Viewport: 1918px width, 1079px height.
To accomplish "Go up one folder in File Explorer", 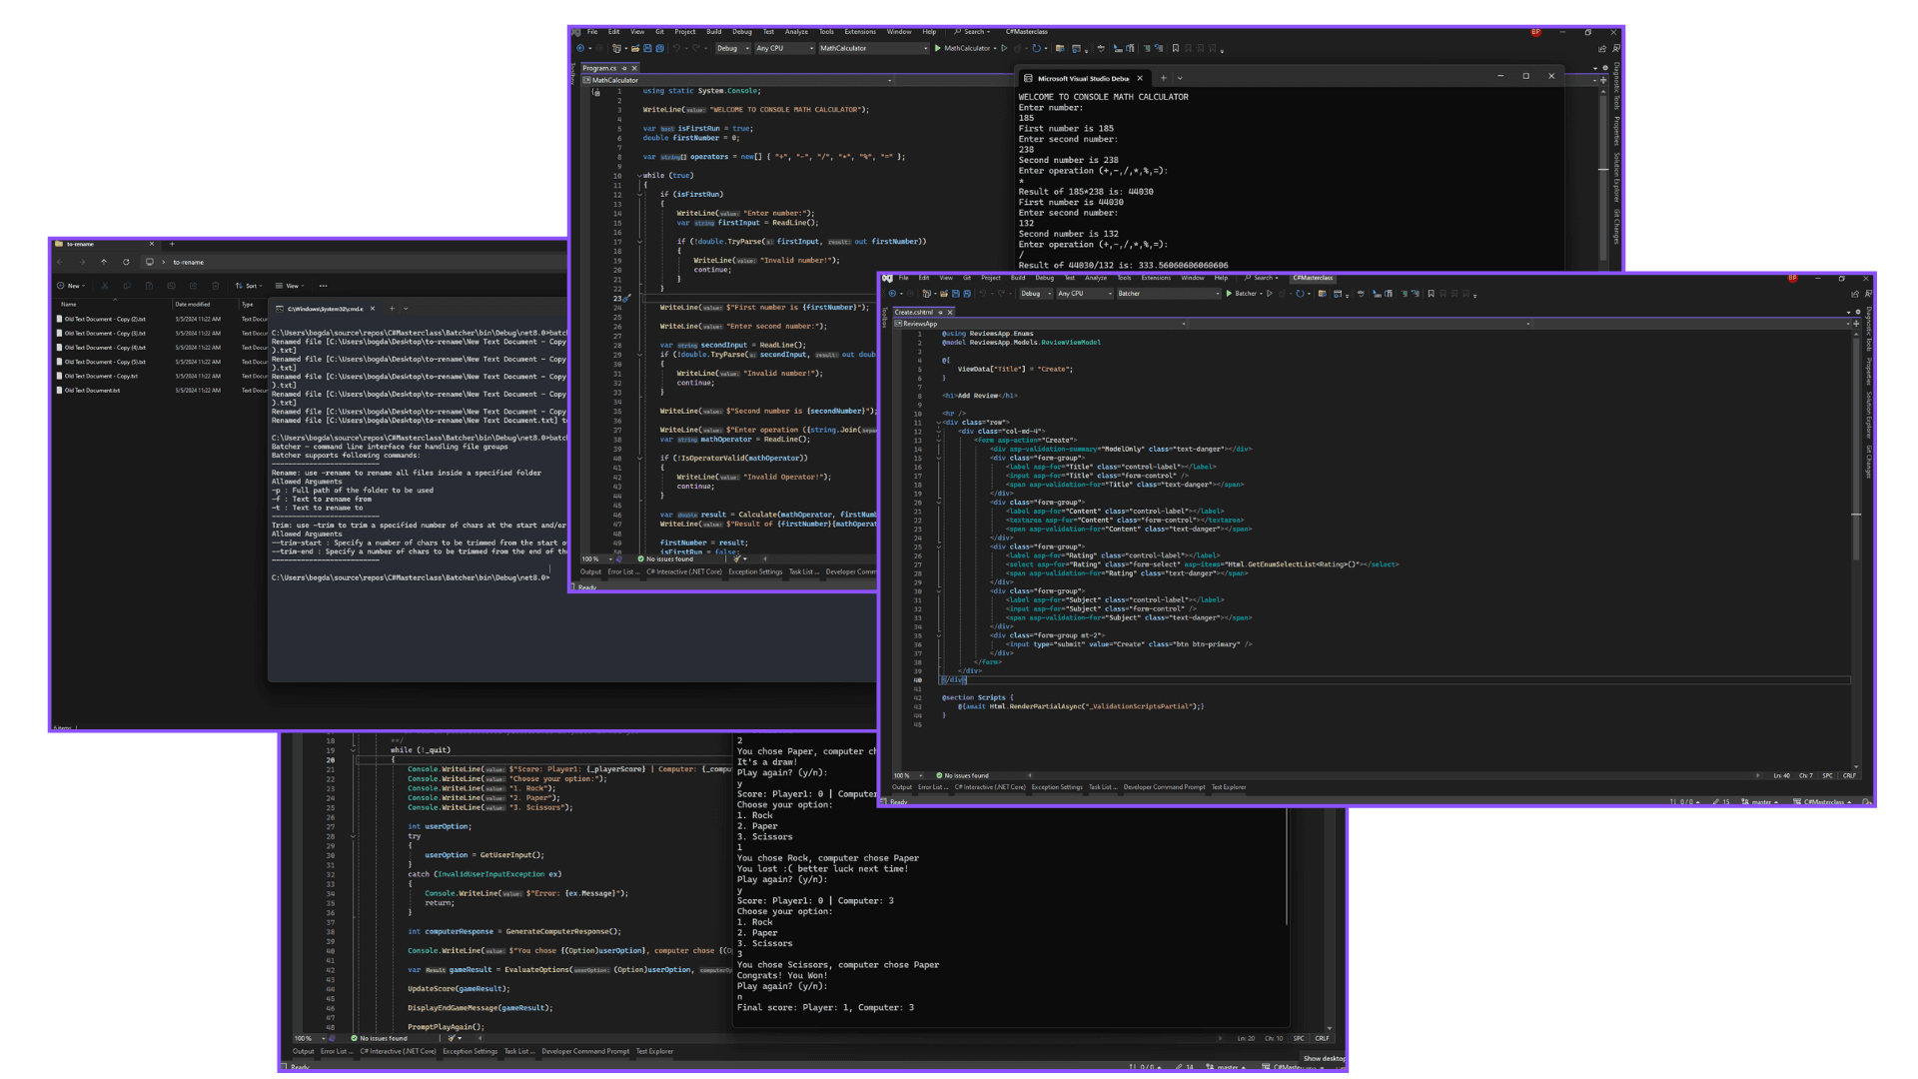I will (104, 262).
